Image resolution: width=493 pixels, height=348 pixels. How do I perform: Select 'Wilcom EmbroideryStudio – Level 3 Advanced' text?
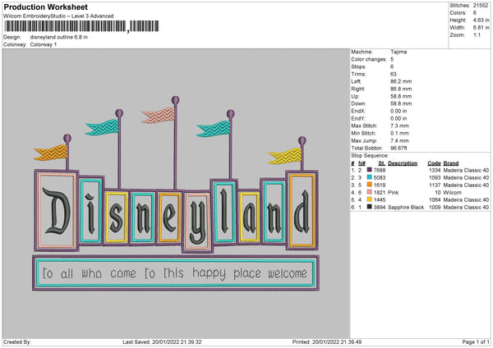[x=58, y=16]
